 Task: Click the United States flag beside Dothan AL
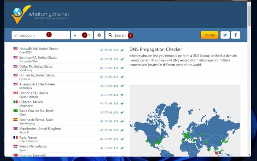pyautogui.click(x=16, y=75)
